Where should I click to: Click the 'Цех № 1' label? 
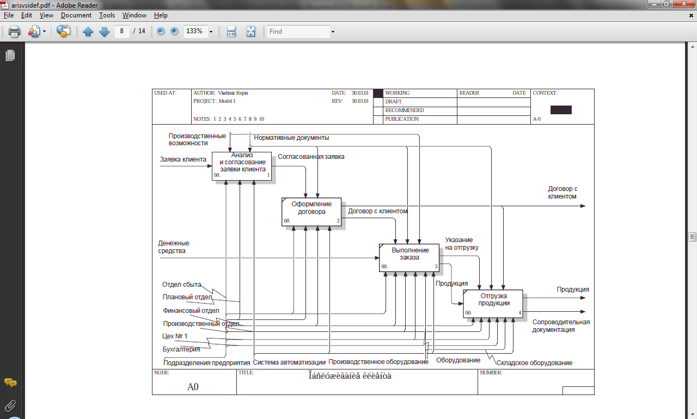click(175, 336)
